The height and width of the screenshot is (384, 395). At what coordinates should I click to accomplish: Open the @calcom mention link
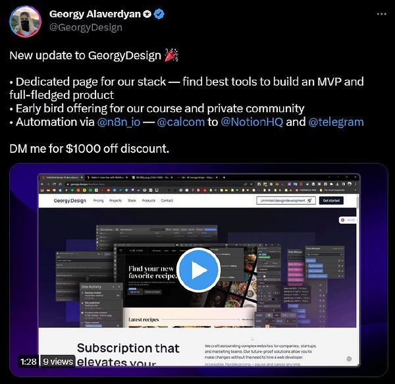pyautogui.click(x=181, y=122)
